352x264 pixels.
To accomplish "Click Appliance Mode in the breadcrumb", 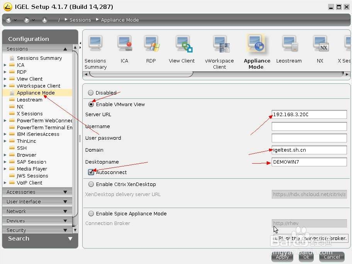I will pyautogui.click(x=120, y=20).
